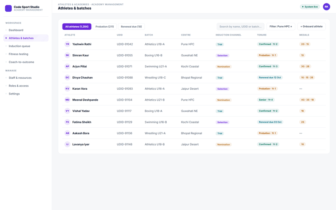The height and width of the screenshot is (210, 336).
Task: Click the VY avatar for Vishal Yadav
Action: click(x=67, y=111)
